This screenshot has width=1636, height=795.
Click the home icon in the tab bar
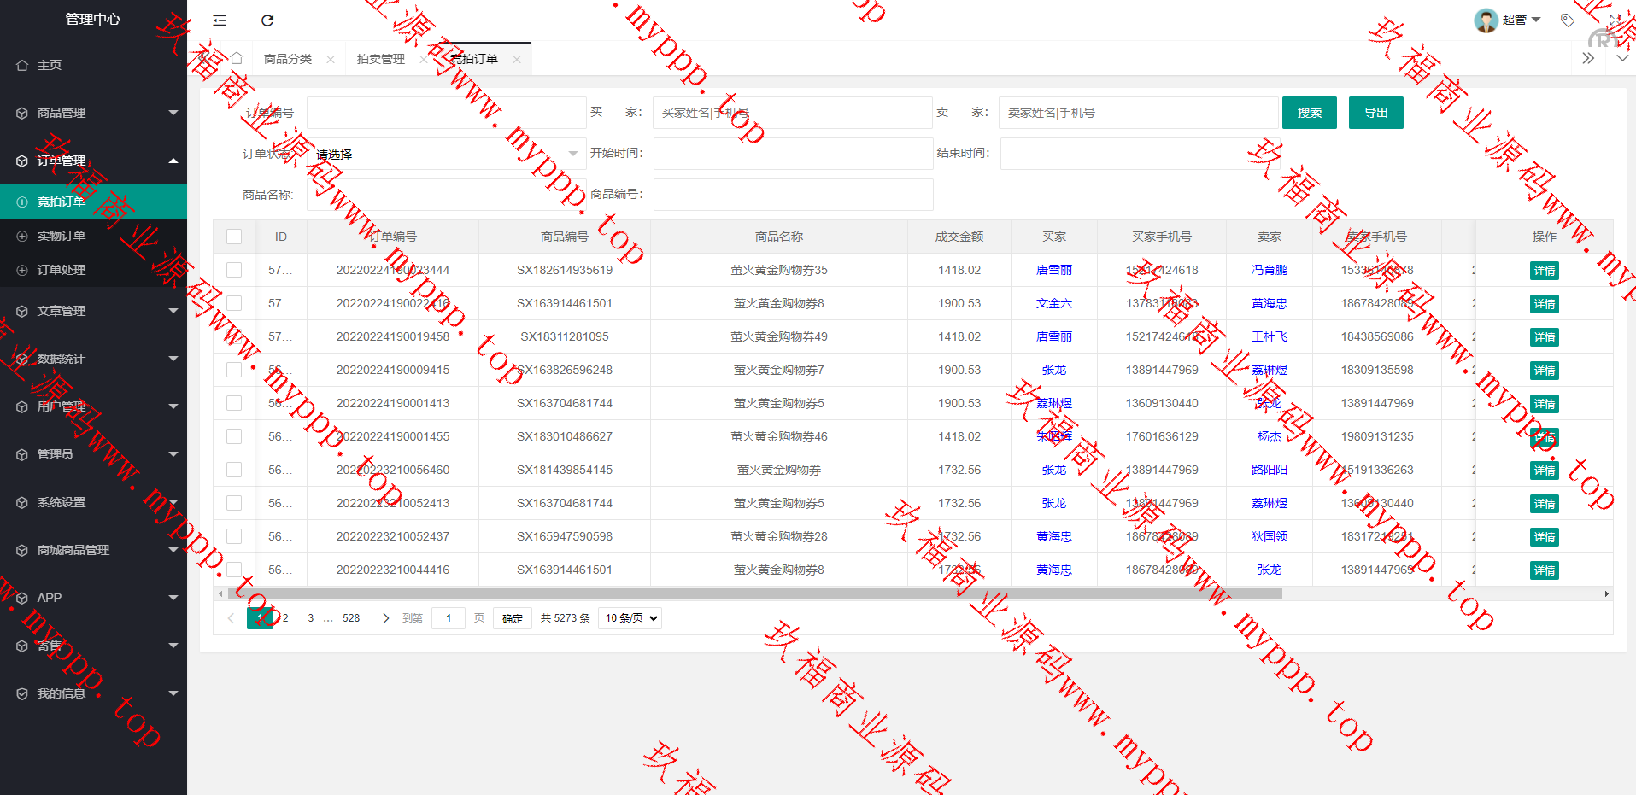237,59
